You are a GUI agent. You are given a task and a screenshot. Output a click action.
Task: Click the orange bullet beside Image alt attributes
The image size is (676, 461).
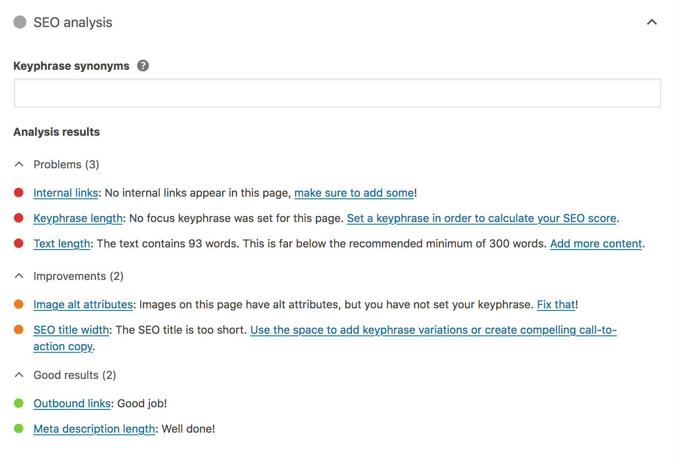(19, 304)
